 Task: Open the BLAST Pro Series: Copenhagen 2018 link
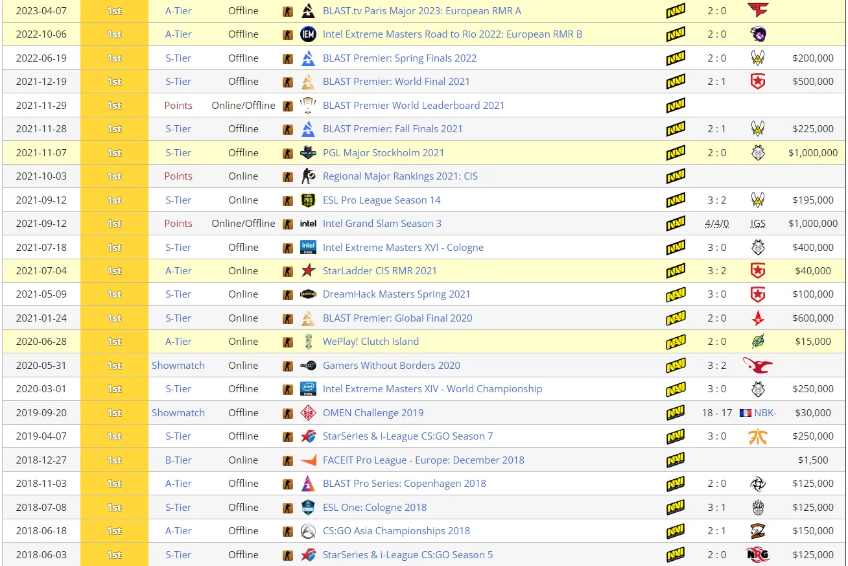pos(405,483)
